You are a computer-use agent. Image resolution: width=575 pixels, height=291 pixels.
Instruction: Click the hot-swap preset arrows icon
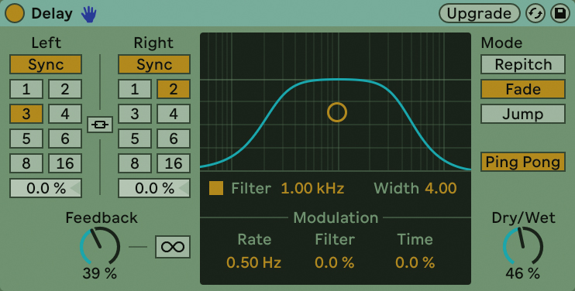[x=535, y=13]
